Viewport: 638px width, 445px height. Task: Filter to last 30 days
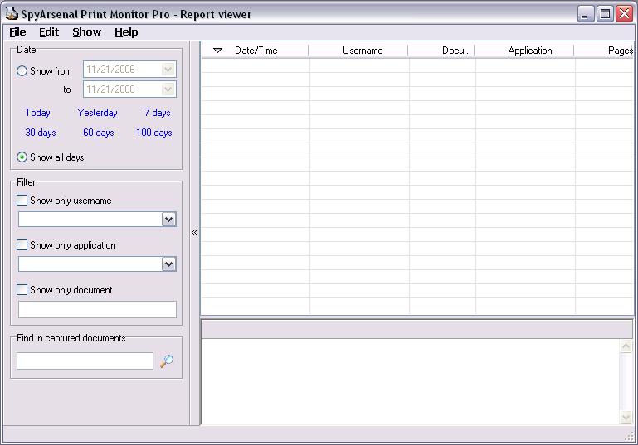point(41,133)
